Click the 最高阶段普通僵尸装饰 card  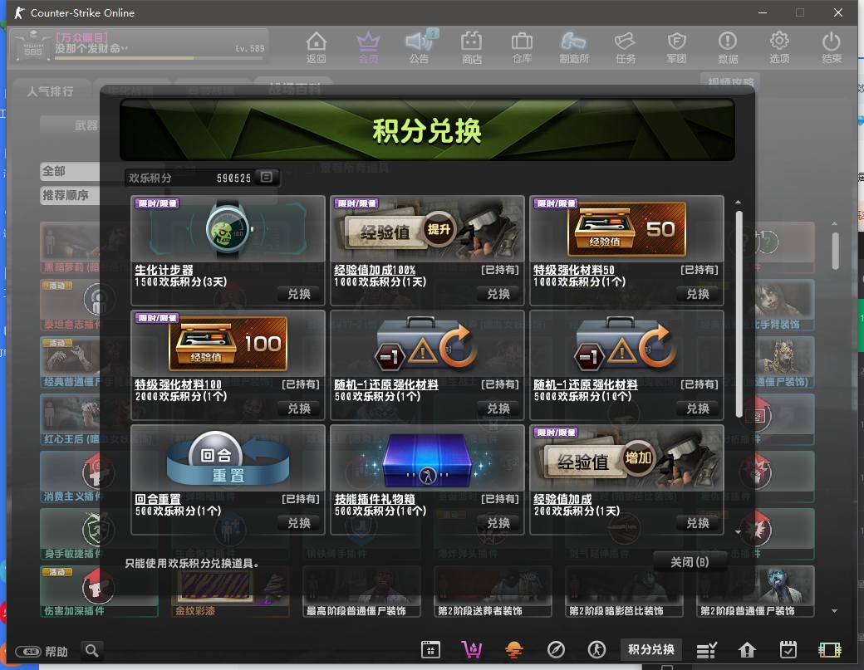click(x=361, y=592)
